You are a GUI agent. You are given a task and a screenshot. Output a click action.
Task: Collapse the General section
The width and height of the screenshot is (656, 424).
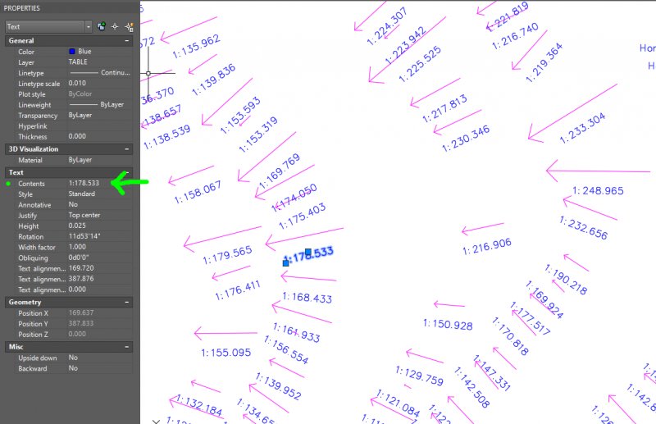pos(127,41)
